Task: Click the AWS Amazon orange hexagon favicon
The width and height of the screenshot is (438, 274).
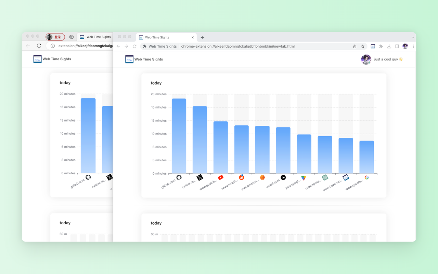Action: pos(262,177)
